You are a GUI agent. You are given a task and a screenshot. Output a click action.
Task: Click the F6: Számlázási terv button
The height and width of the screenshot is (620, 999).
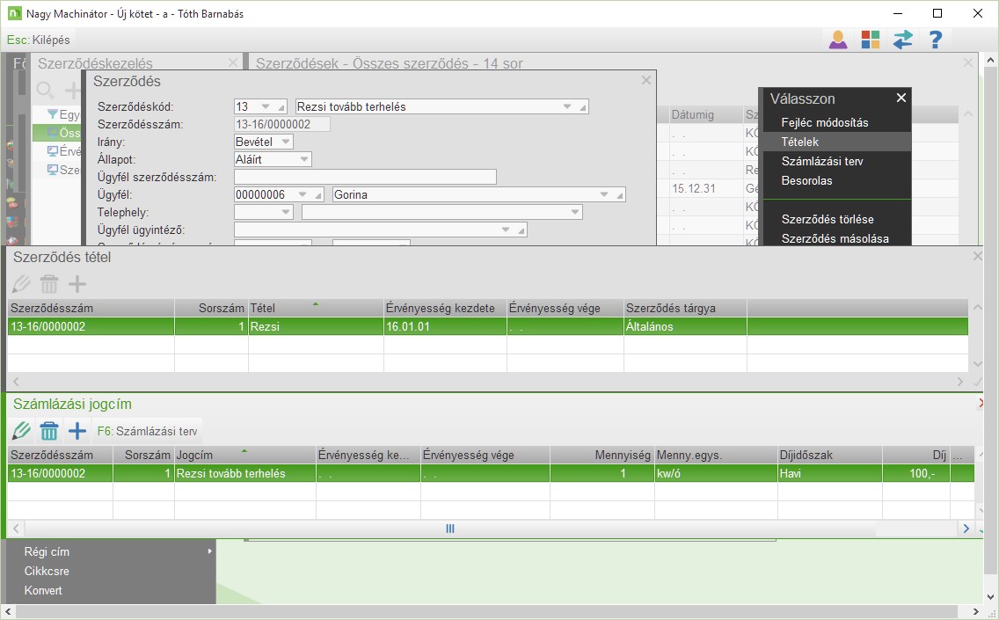click(147, 432)
